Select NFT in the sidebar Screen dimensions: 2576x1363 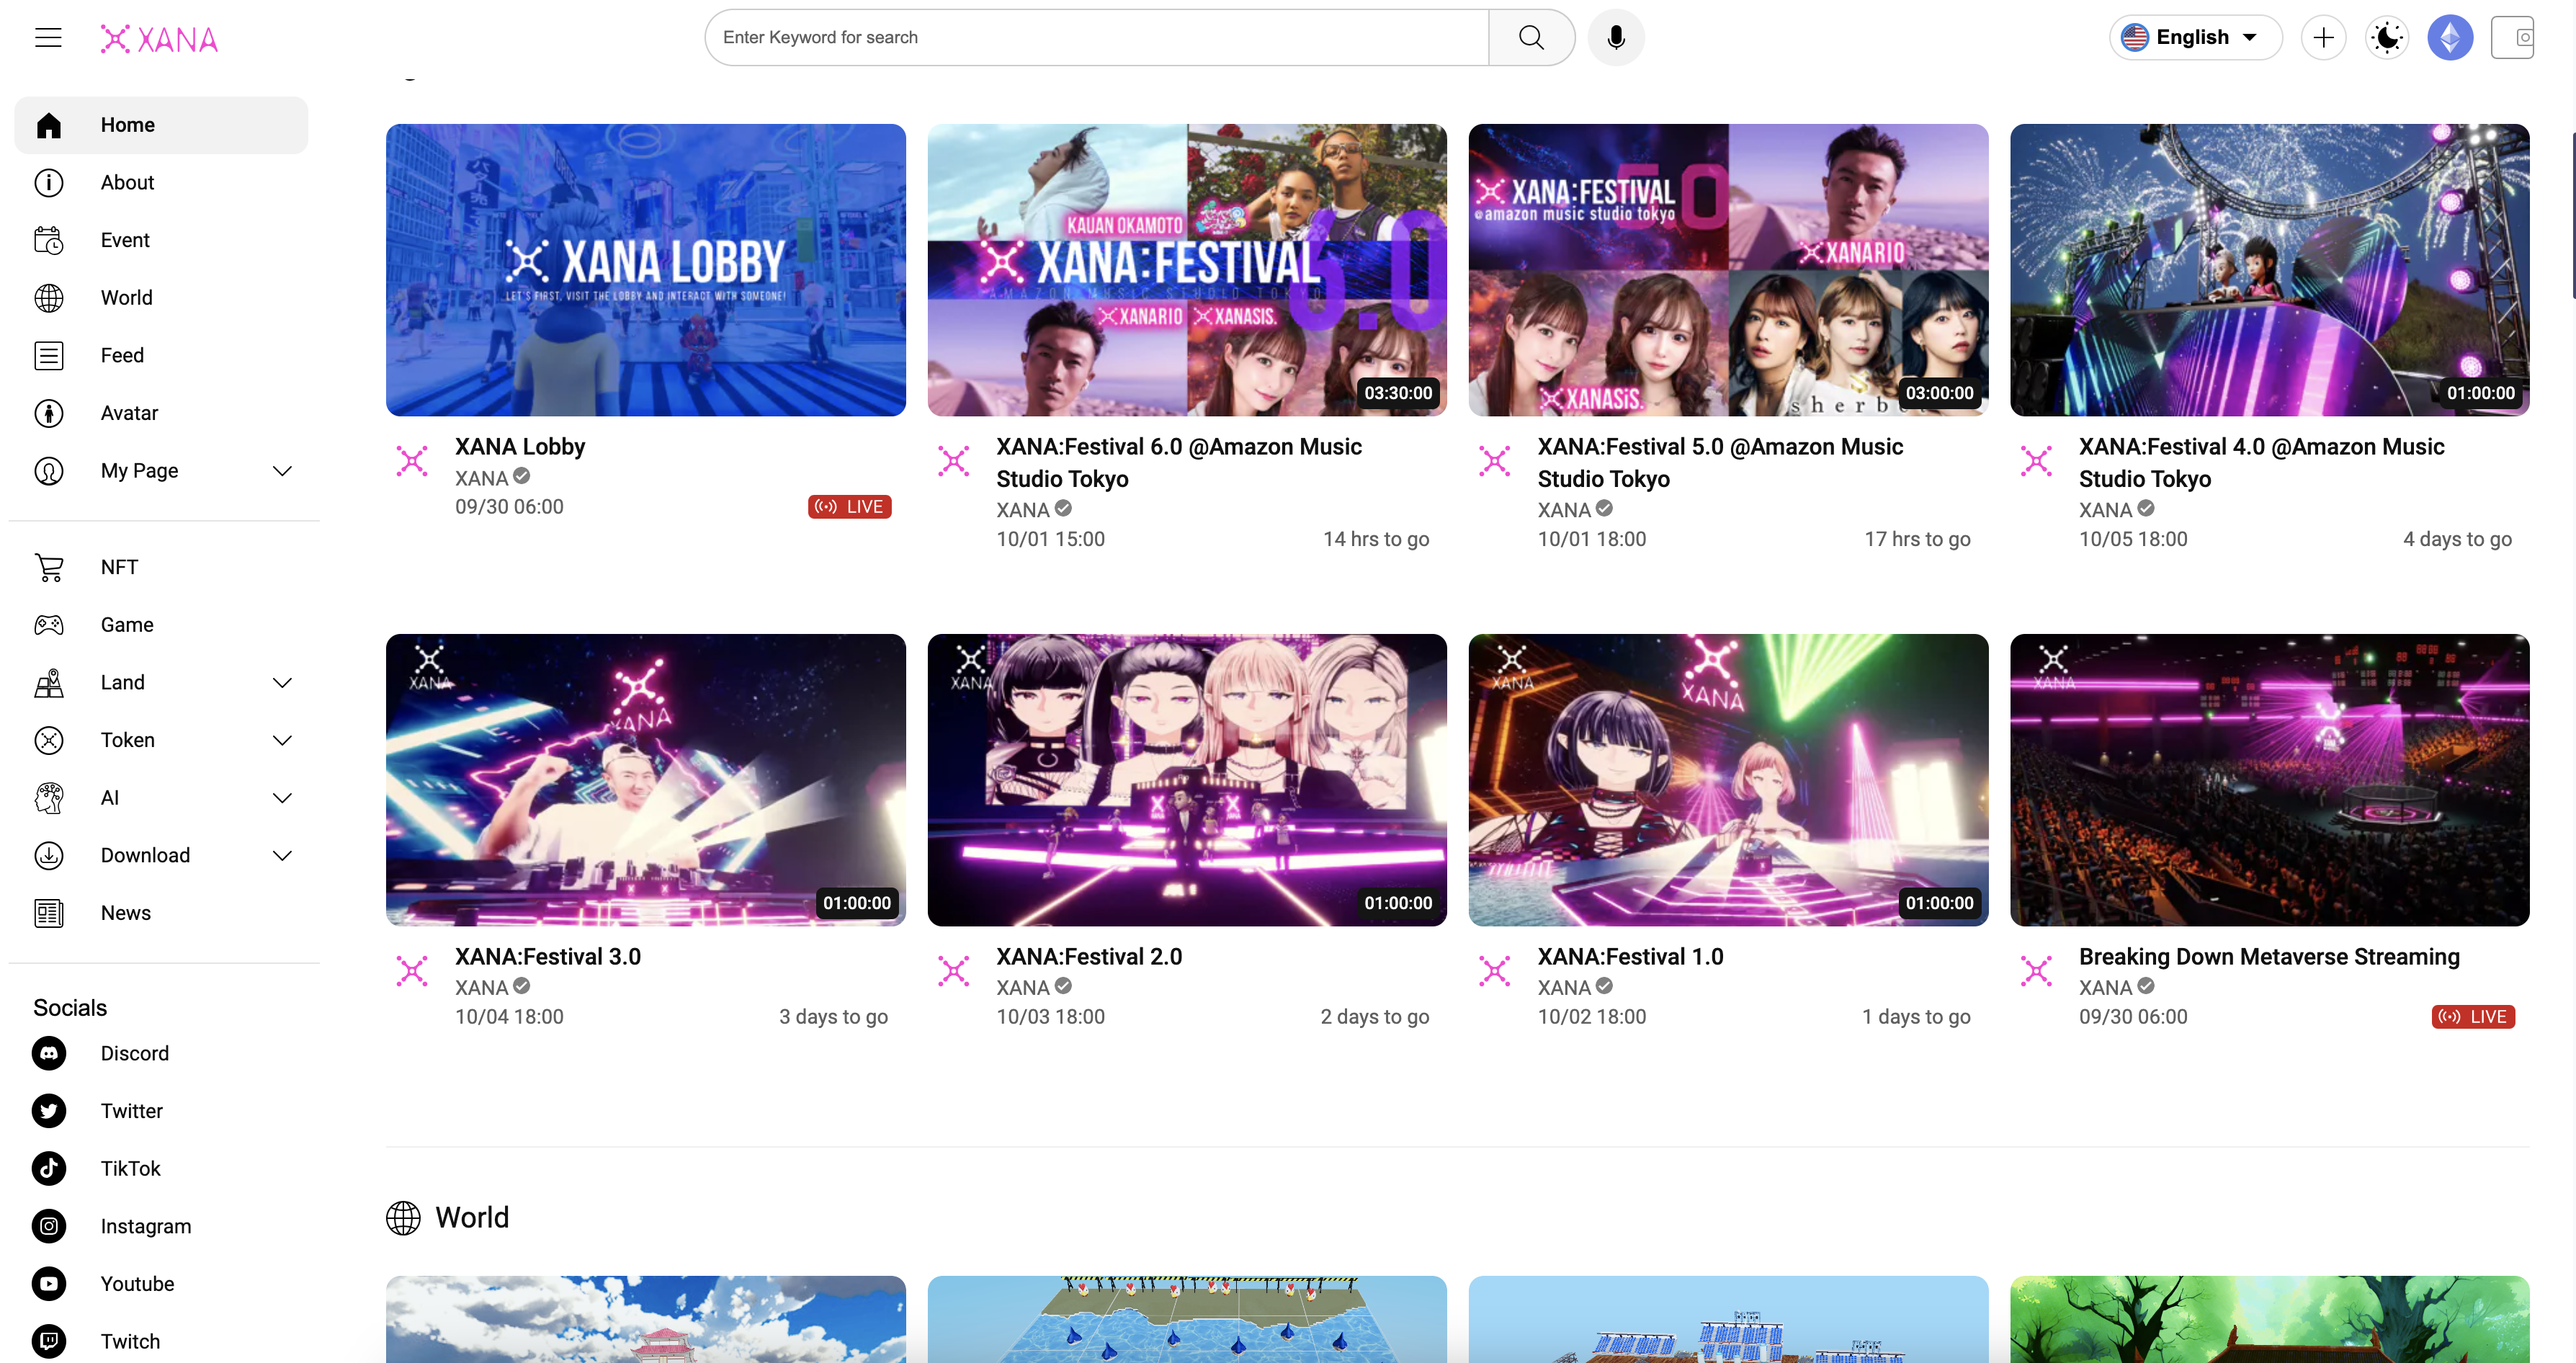[x=119, y=567]
